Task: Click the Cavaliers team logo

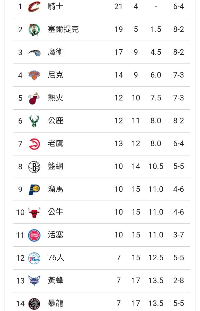Action: [34, 7]
